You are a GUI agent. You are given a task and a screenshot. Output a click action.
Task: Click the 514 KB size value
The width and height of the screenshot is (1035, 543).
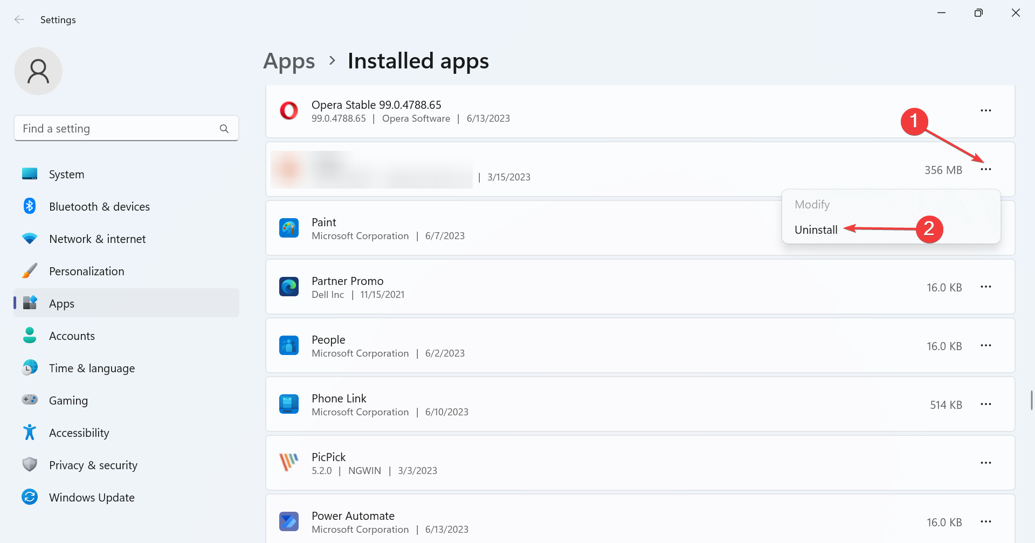click(x=946, y=405)
